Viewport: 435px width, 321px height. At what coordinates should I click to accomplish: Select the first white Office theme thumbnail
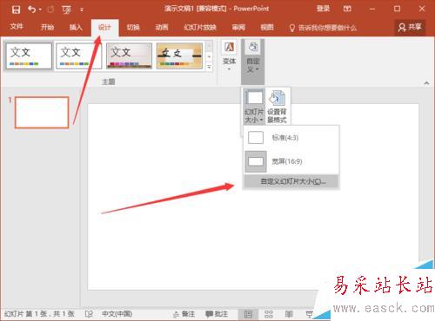click(29, 56)
